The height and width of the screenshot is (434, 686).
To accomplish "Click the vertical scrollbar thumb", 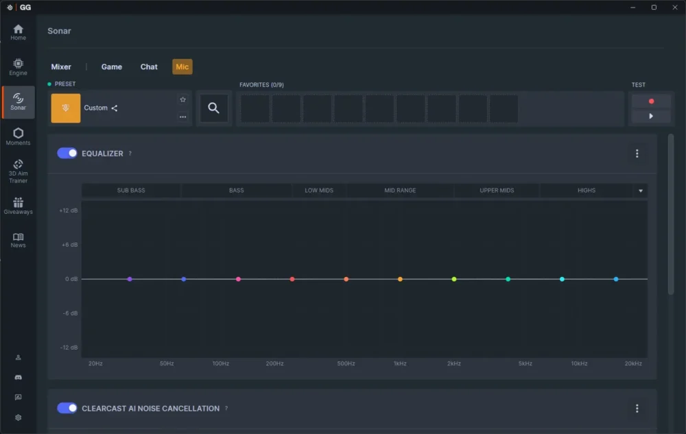I will point(671,214).
